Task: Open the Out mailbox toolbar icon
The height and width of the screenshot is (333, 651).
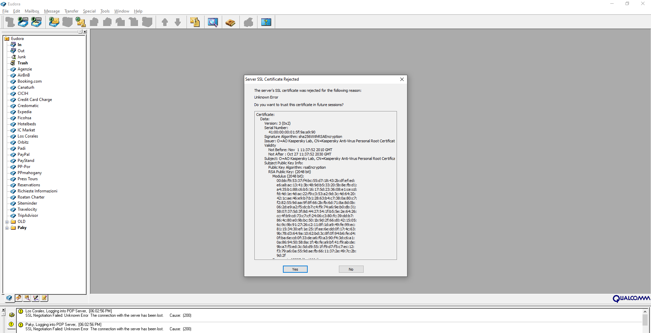Action: point(36,22)
